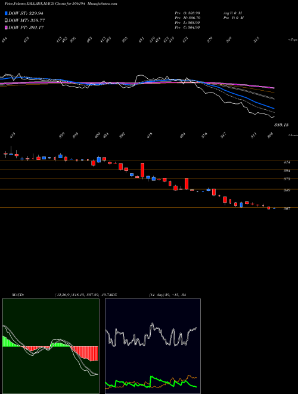The height and width of the screenshot is (394, 298).
Task: Click the 330.15 price label under EMA chart
Action: click(281, 125)
